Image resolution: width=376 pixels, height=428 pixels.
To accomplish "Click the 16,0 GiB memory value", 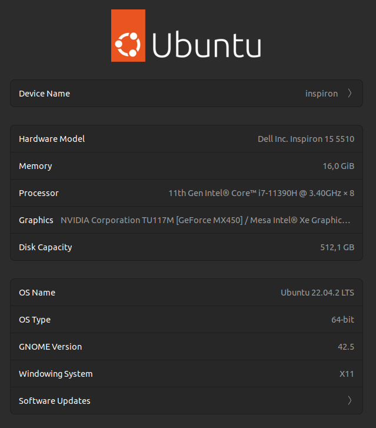I will [x=338, y=166].
